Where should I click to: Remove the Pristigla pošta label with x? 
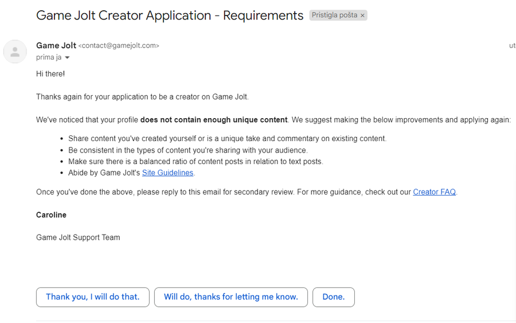(362, 15)
